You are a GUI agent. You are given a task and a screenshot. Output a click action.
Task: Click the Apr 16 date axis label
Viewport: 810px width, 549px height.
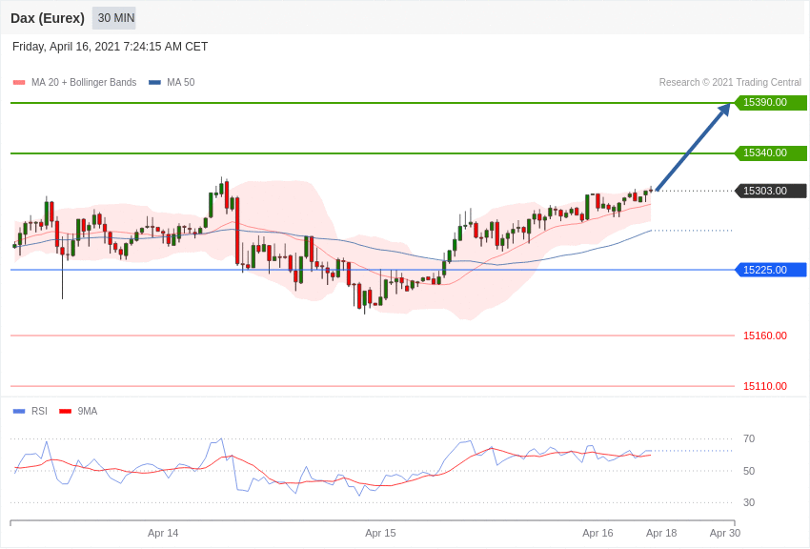click(x=597, y=533)
